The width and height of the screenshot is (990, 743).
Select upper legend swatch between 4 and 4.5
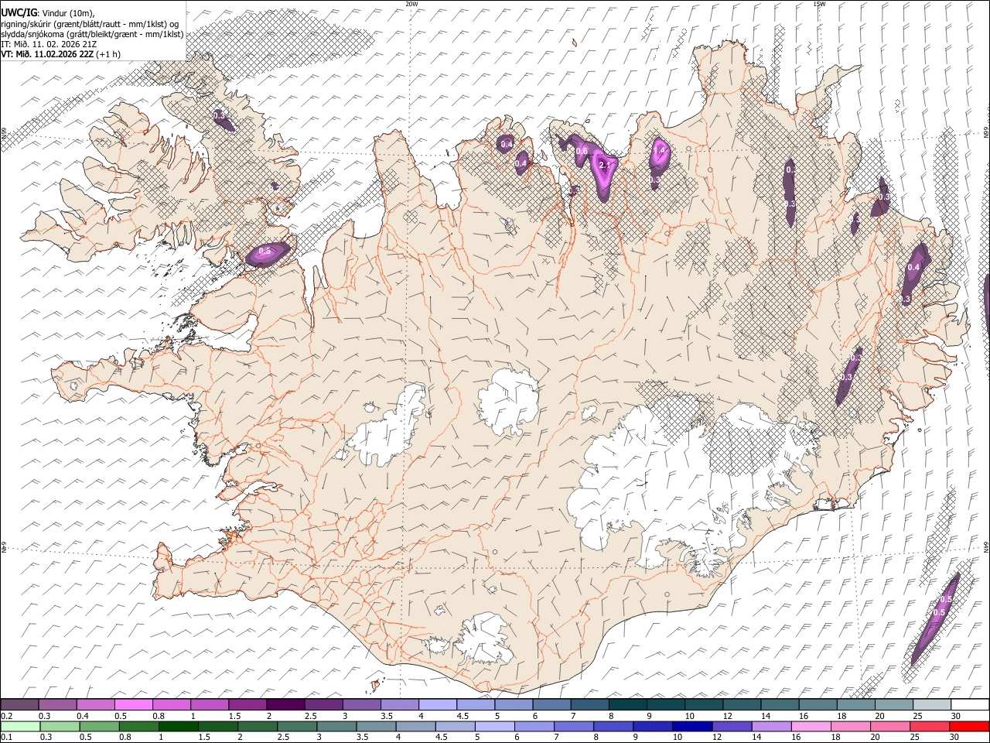437,704
